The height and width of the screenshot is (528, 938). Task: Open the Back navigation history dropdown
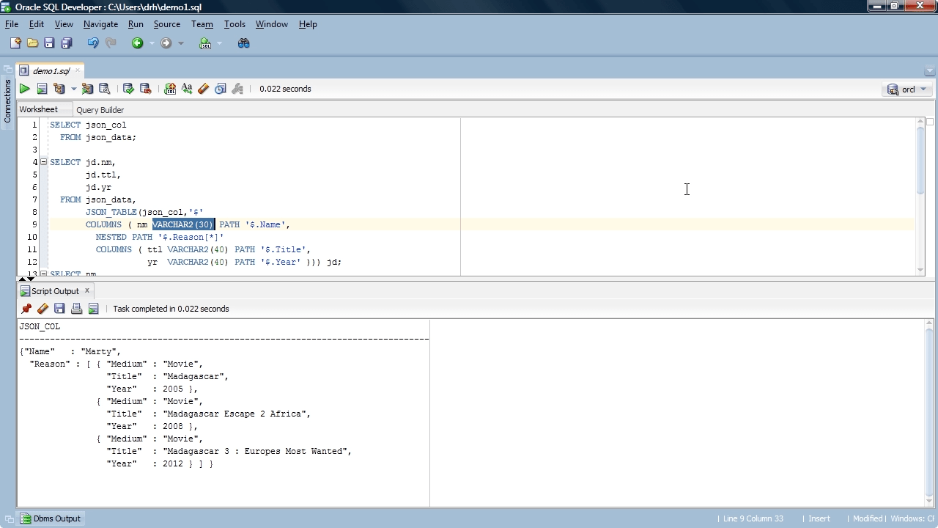(x=152, y=43)
